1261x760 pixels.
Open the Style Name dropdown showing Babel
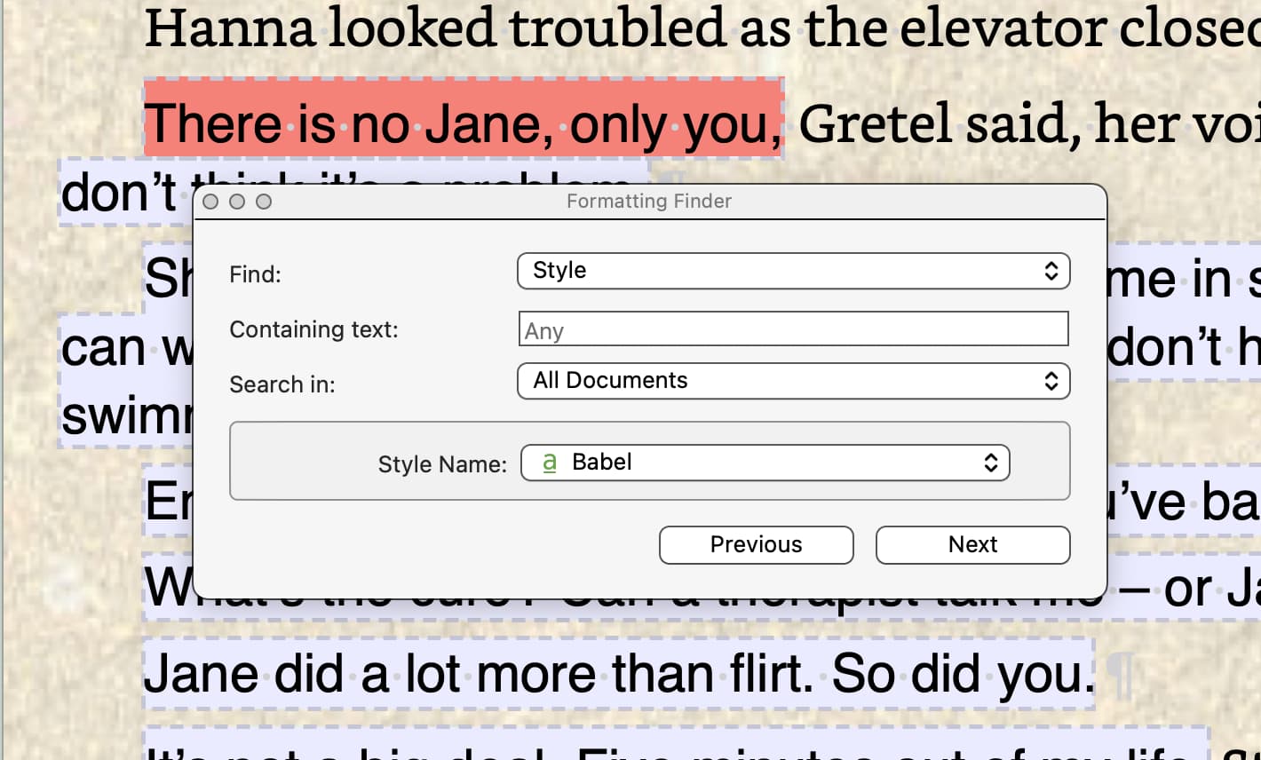(765, 463)
